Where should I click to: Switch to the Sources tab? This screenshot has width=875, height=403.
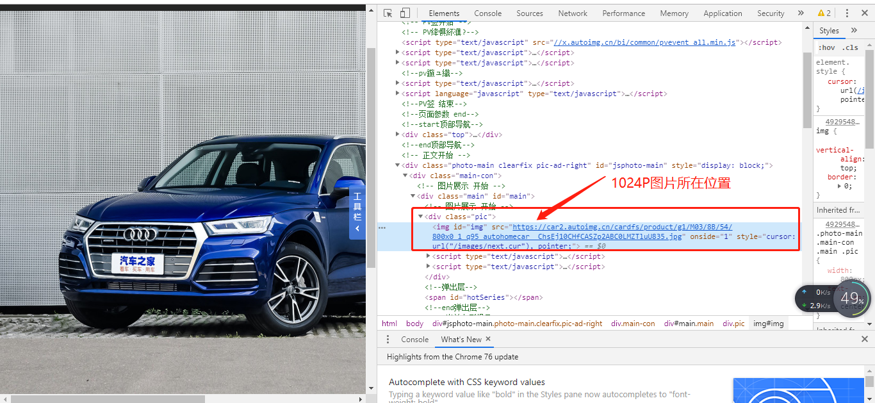(530, 13)
